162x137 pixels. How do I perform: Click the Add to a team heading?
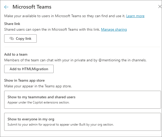[16, 55]
